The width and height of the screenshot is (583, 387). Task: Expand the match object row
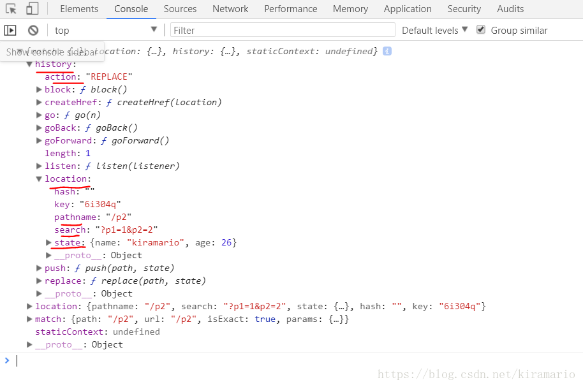pyautogui.click(x=29, y=319)
